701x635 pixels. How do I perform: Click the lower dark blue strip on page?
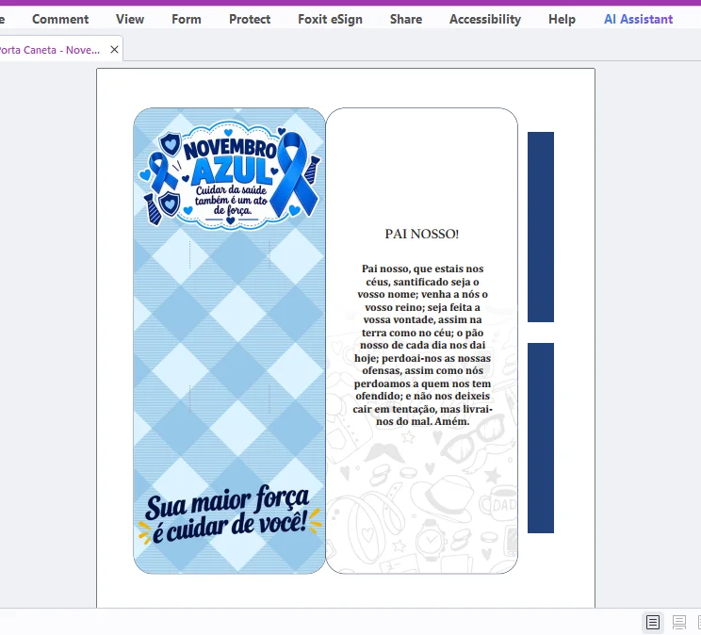click(541, 438)
